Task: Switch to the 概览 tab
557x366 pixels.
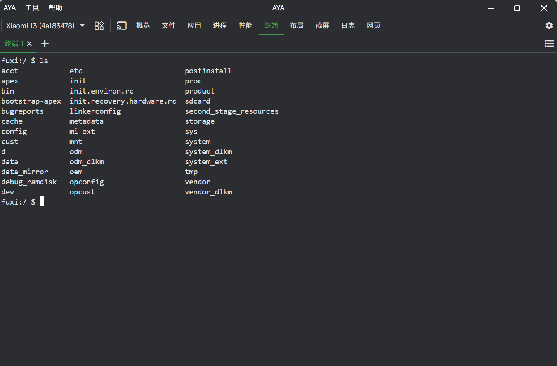Action: [143, 26]
